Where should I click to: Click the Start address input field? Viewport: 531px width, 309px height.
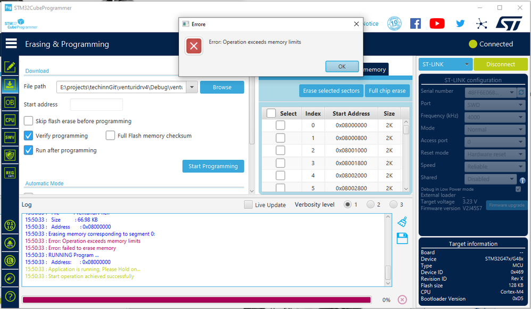click(96, 104)
